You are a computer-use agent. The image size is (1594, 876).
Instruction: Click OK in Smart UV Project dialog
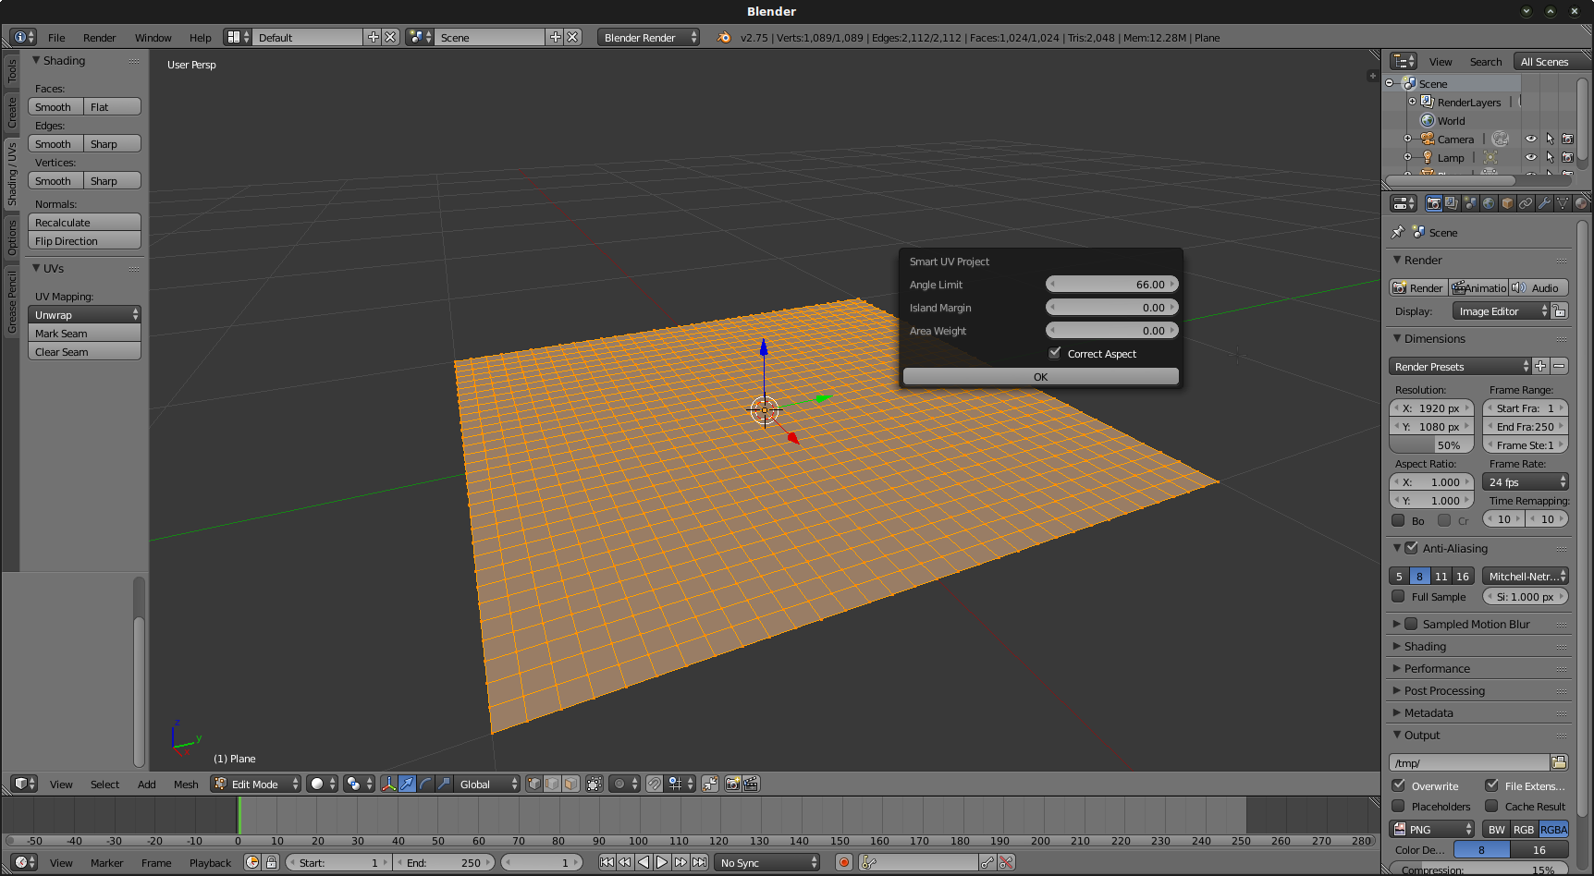pyautogui.click(x=1040, y=377)
